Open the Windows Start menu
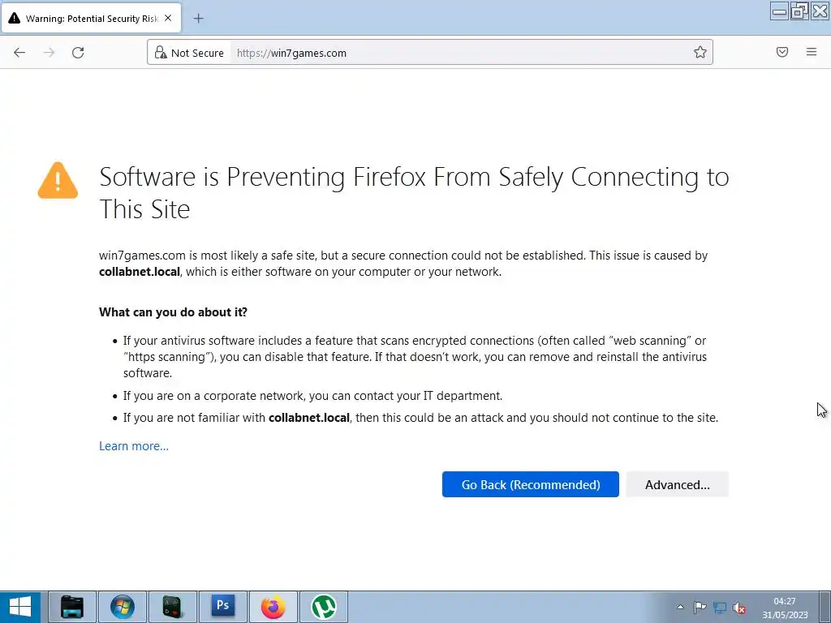The image size is (831, 623). [x=20, y=607]
